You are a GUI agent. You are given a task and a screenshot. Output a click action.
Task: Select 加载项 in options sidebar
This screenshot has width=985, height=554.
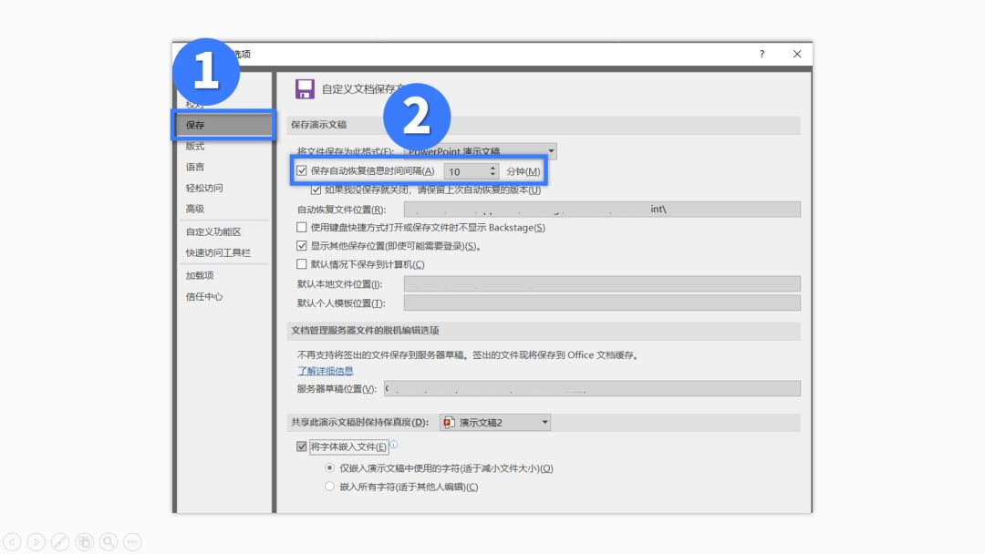(200, 275)
